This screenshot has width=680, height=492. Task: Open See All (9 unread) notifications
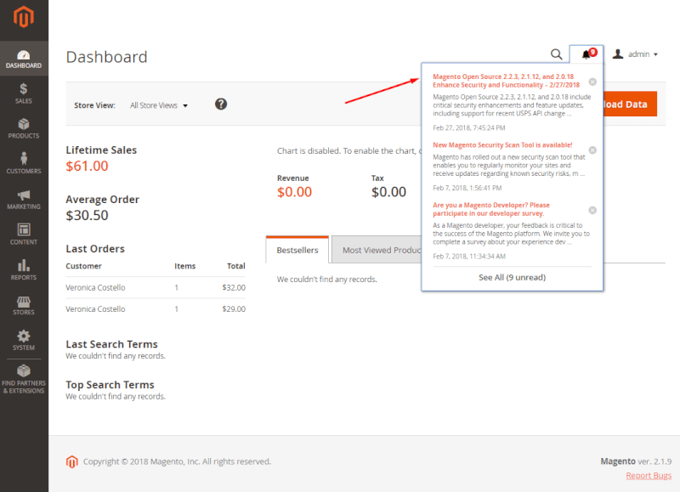click(x=513, y=277)
